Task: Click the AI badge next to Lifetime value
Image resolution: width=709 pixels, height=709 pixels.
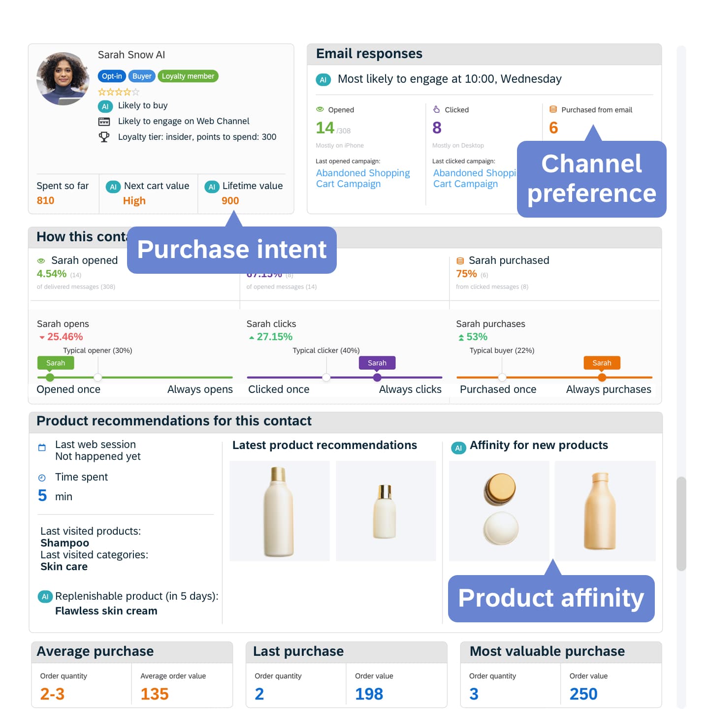Action: 212,187
